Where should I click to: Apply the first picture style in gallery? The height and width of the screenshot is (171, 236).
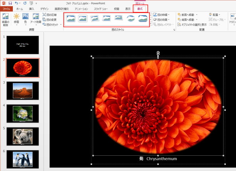pos(71,19)
